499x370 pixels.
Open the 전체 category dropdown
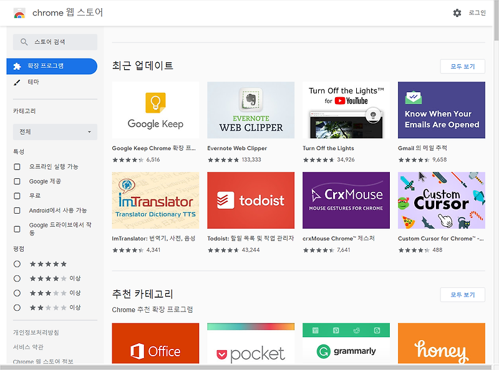pos(55,132)
